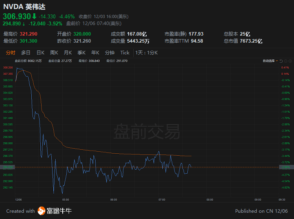The image size is (294, 219).
Task: Click the 08:00 time axis label
Action: [210, 200]
